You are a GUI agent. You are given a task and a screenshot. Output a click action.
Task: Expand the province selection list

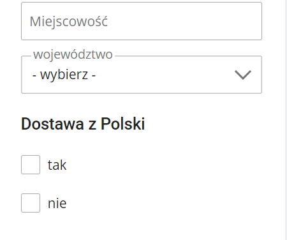(x=142, y=75)
